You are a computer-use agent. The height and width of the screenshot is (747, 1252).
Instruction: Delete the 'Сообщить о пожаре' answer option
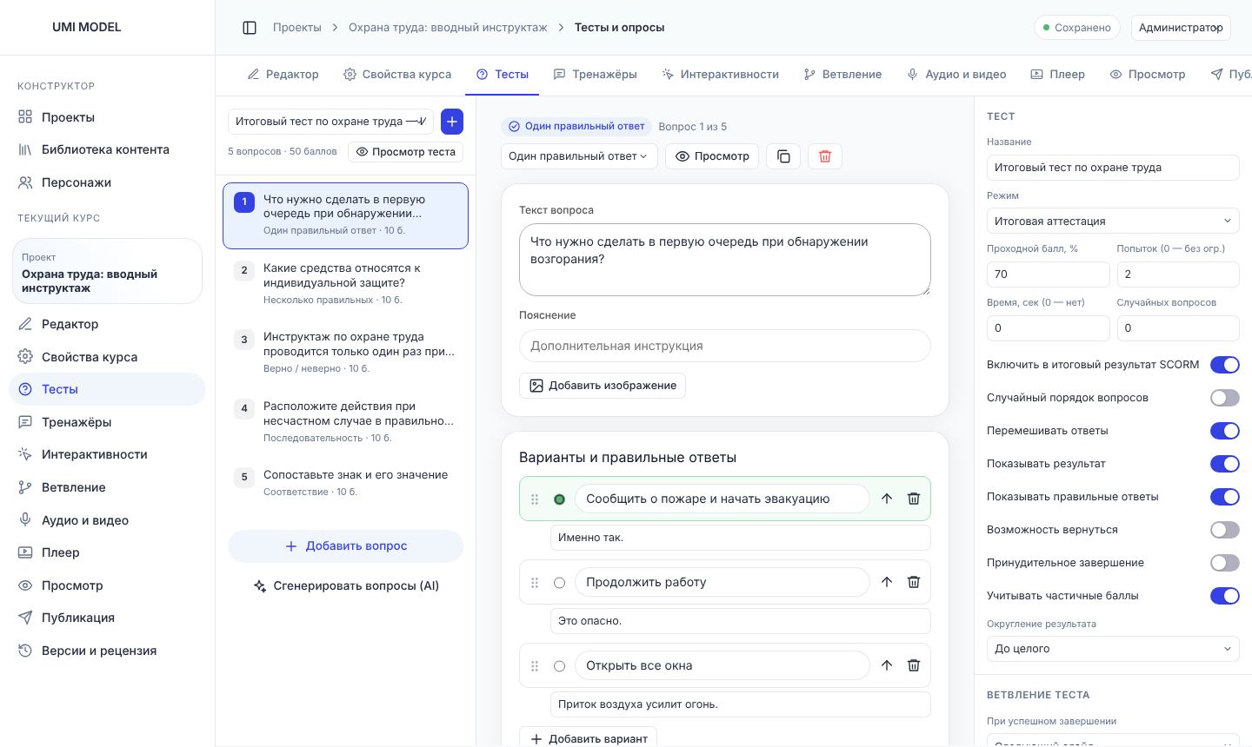(914, 499)
